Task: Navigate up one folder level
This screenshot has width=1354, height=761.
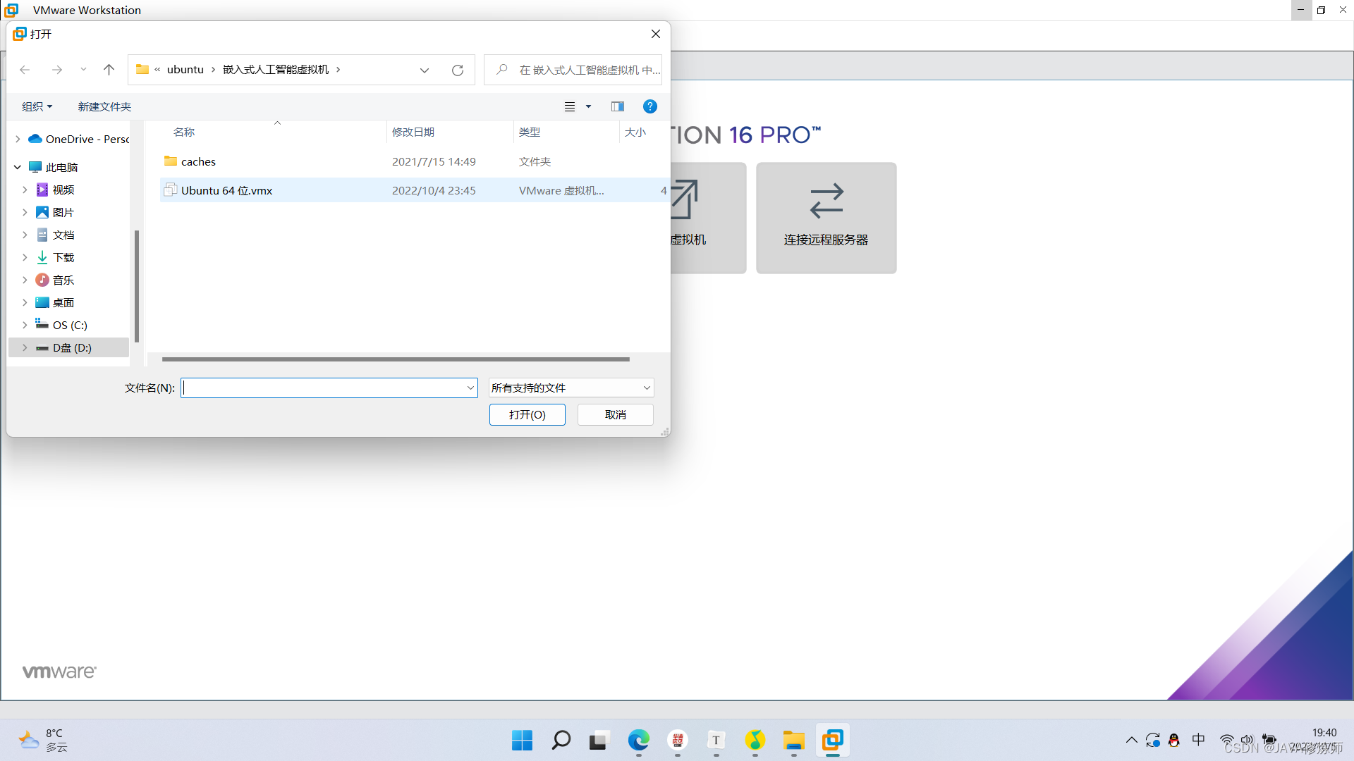Action: [109, 70]
